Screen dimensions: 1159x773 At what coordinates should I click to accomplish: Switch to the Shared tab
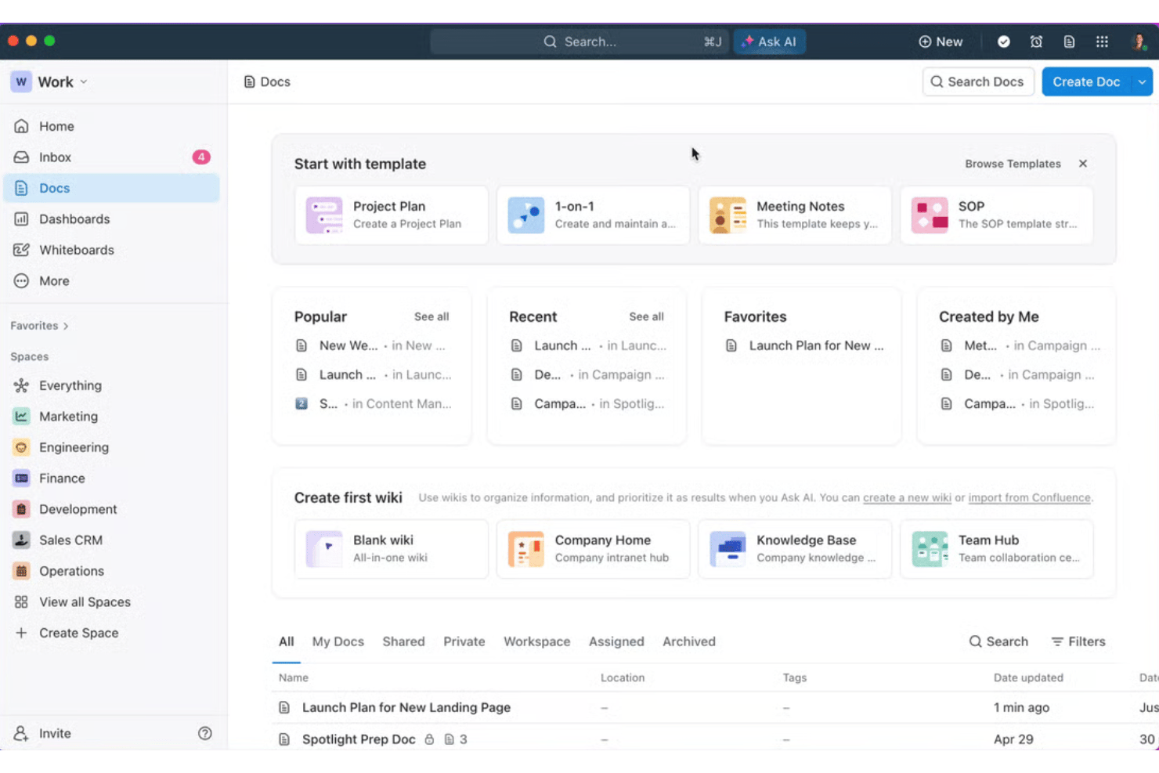click(x=403, y=641)
